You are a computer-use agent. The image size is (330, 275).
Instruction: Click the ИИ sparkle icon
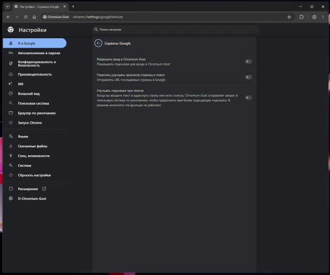10,84
